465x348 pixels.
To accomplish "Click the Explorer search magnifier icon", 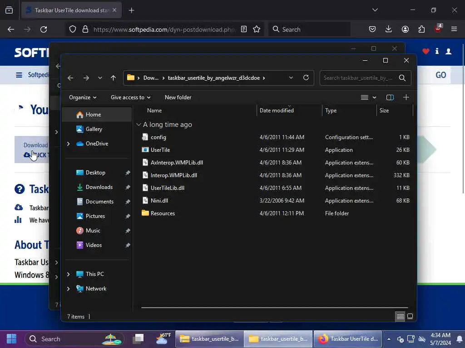I will pos(402,78).
